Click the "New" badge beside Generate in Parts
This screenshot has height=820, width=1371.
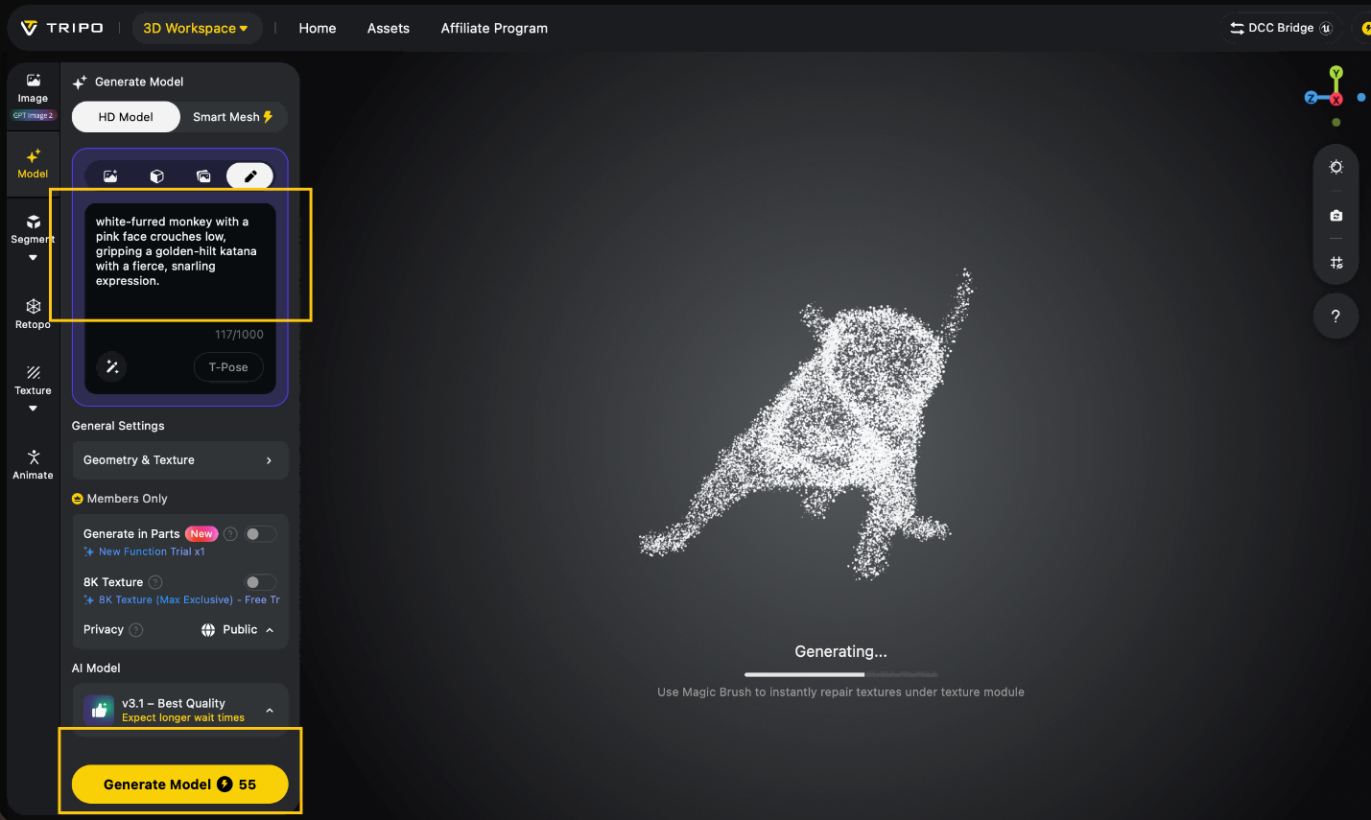[x=201, y=534]
